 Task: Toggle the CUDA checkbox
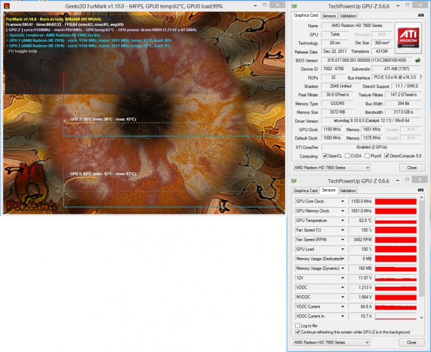pyautogui.click(x=347, y=156)
